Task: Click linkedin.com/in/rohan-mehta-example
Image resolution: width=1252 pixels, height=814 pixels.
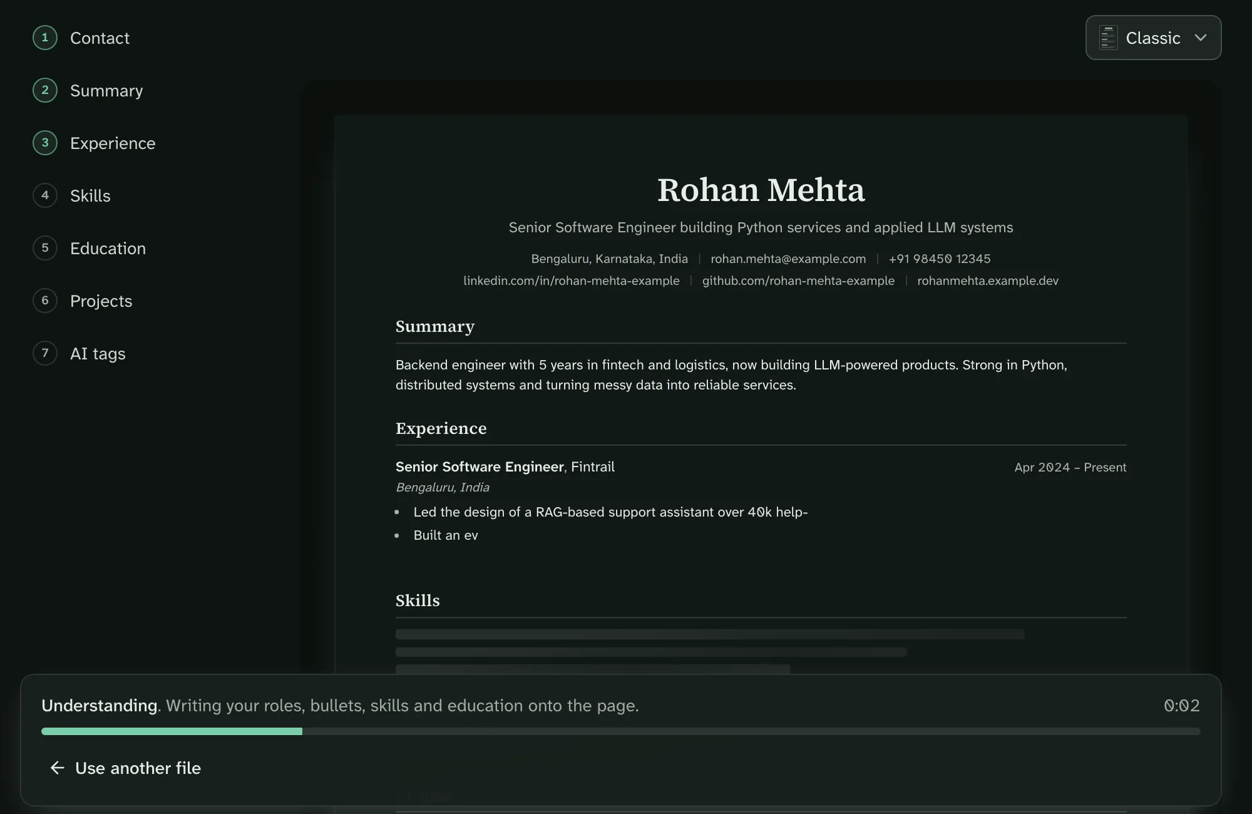Action: [x=571, y=281]
